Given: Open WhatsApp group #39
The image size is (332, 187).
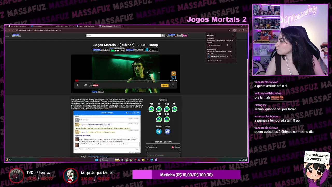Looking at the screenshot, I should [x=167, y=119].
